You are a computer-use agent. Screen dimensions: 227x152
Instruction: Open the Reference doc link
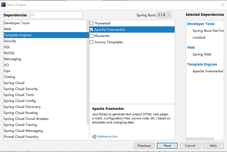tap(108, 137)
